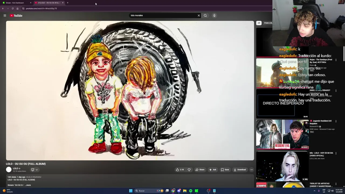345x194 pixels.
Task: Open Kick app from the taskbar
Action: pos(196,191)
